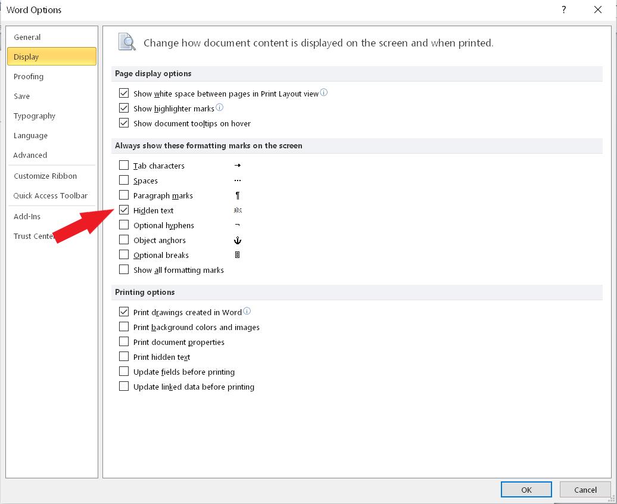Click info icon beside Print Layout view option
Screen dimensions: 617x504
[323, 92]
